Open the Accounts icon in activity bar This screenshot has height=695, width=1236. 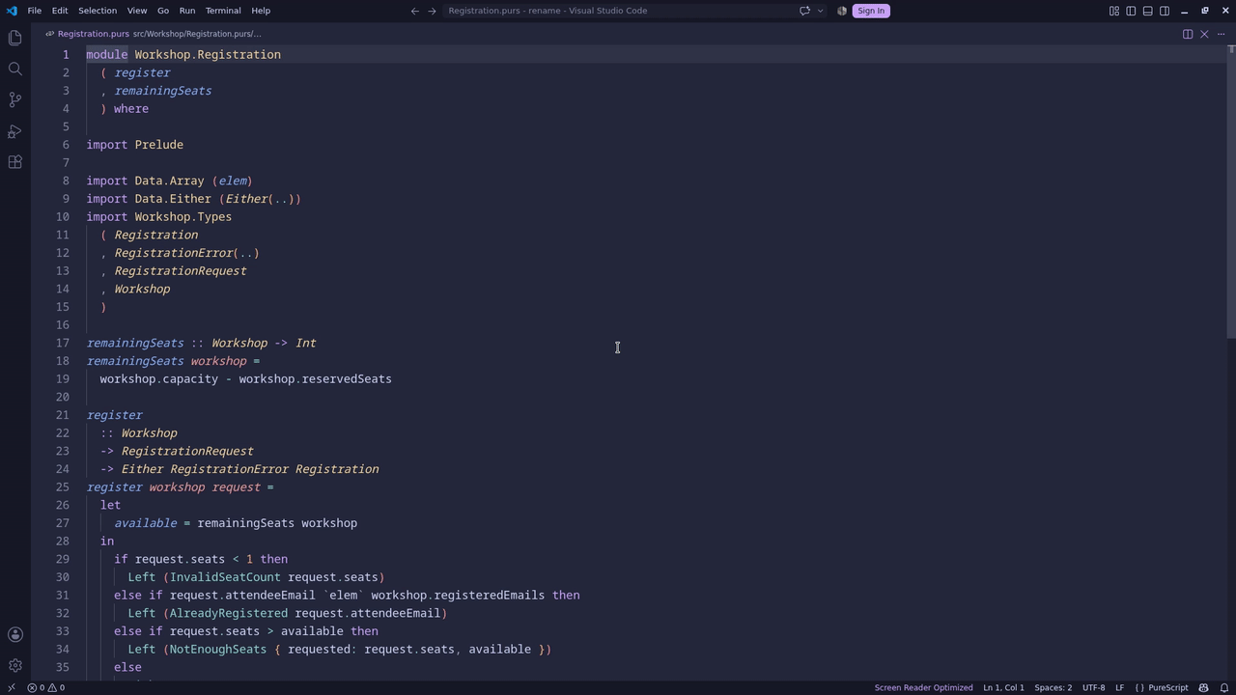point(14,634)
